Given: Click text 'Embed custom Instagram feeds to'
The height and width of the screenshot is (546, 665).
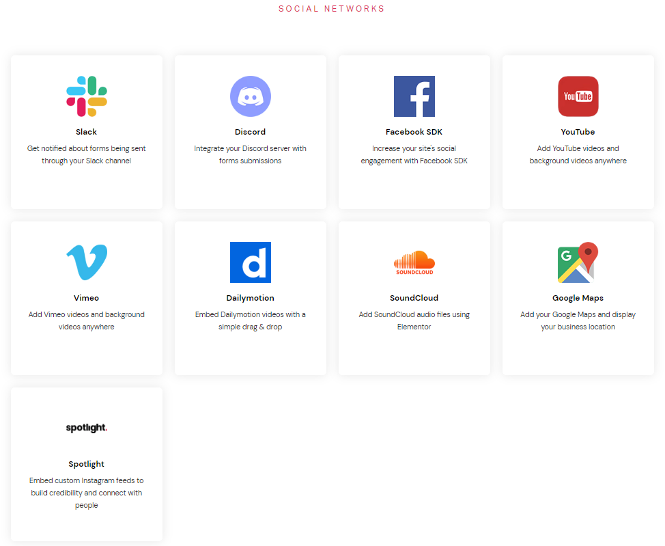Looking at the screenshot, I should 87,480.
